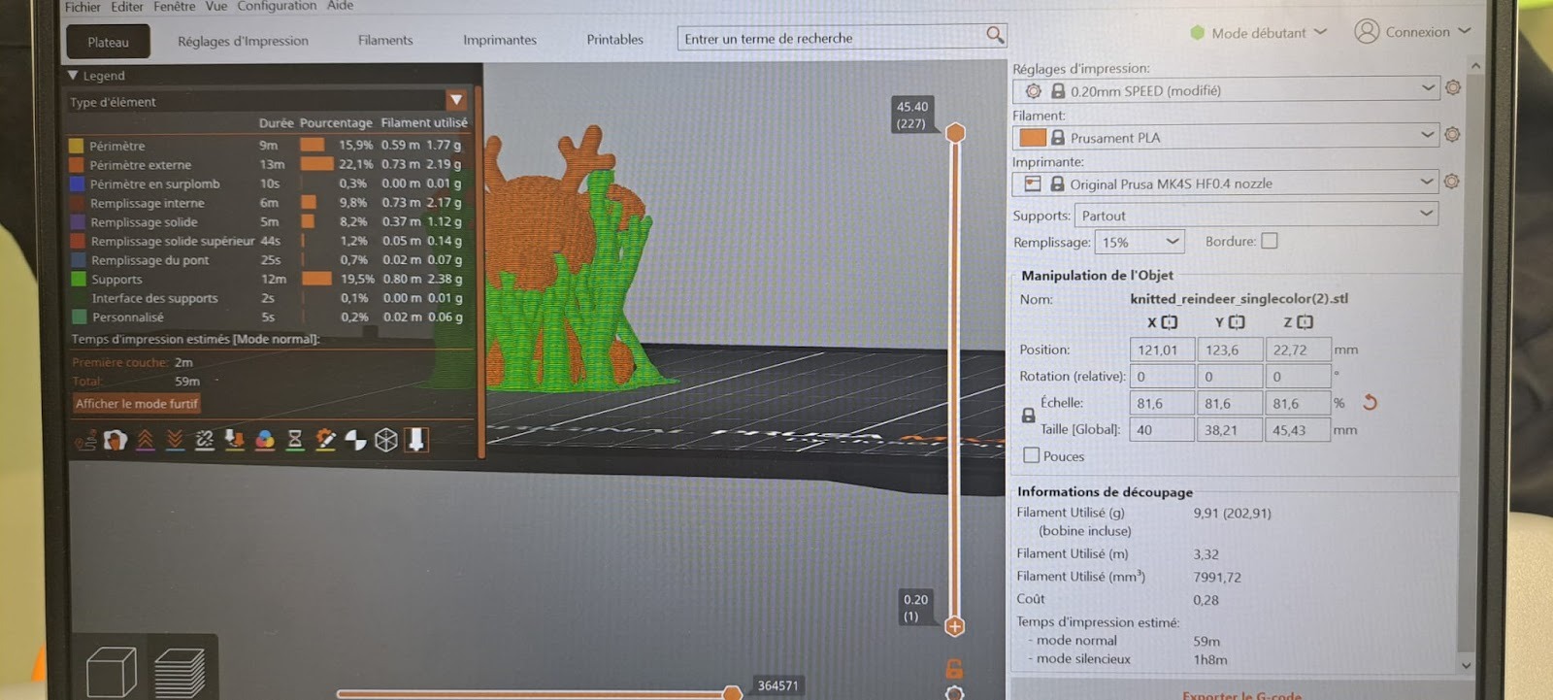Toggle the travel moves icon in legend toolbar
The width and height of the screenshot is (1553, 700).
86,441
